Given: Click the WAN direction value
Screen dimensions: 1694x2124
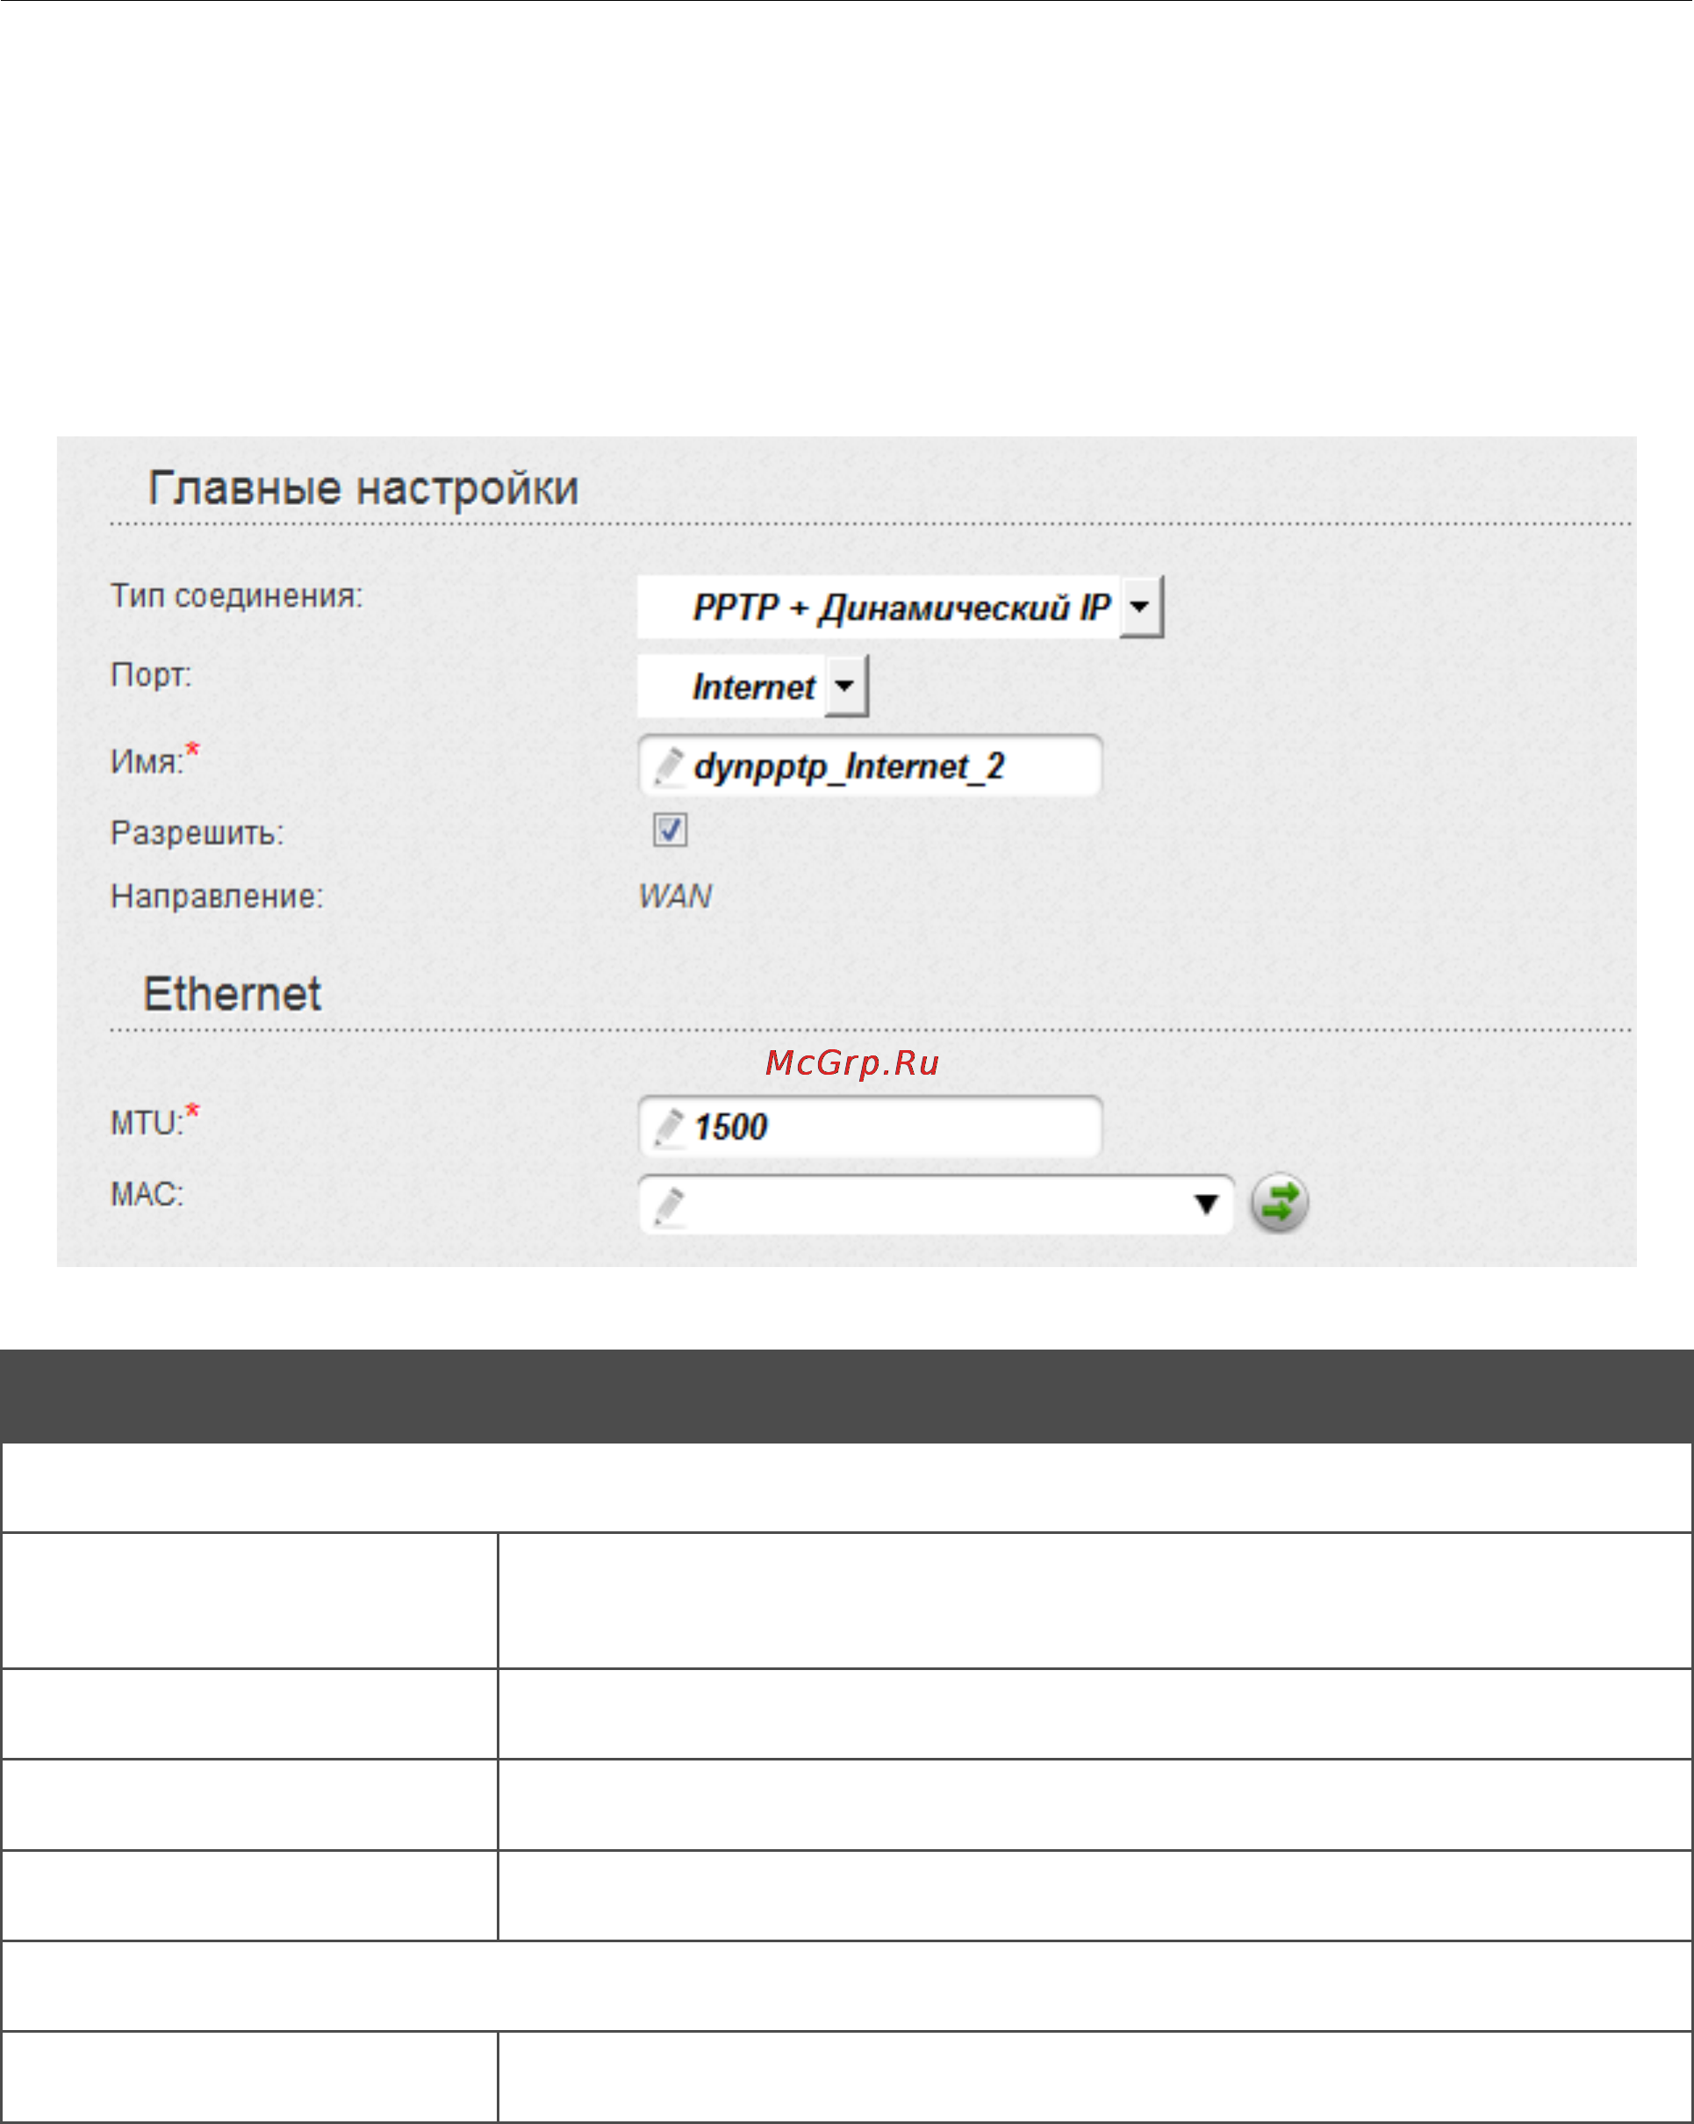Looking at the screenshot, I should tap(675, 896).
